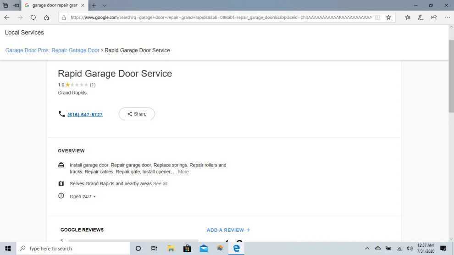
Task: Click the service area map icon
Action: (x=61, y=183)
